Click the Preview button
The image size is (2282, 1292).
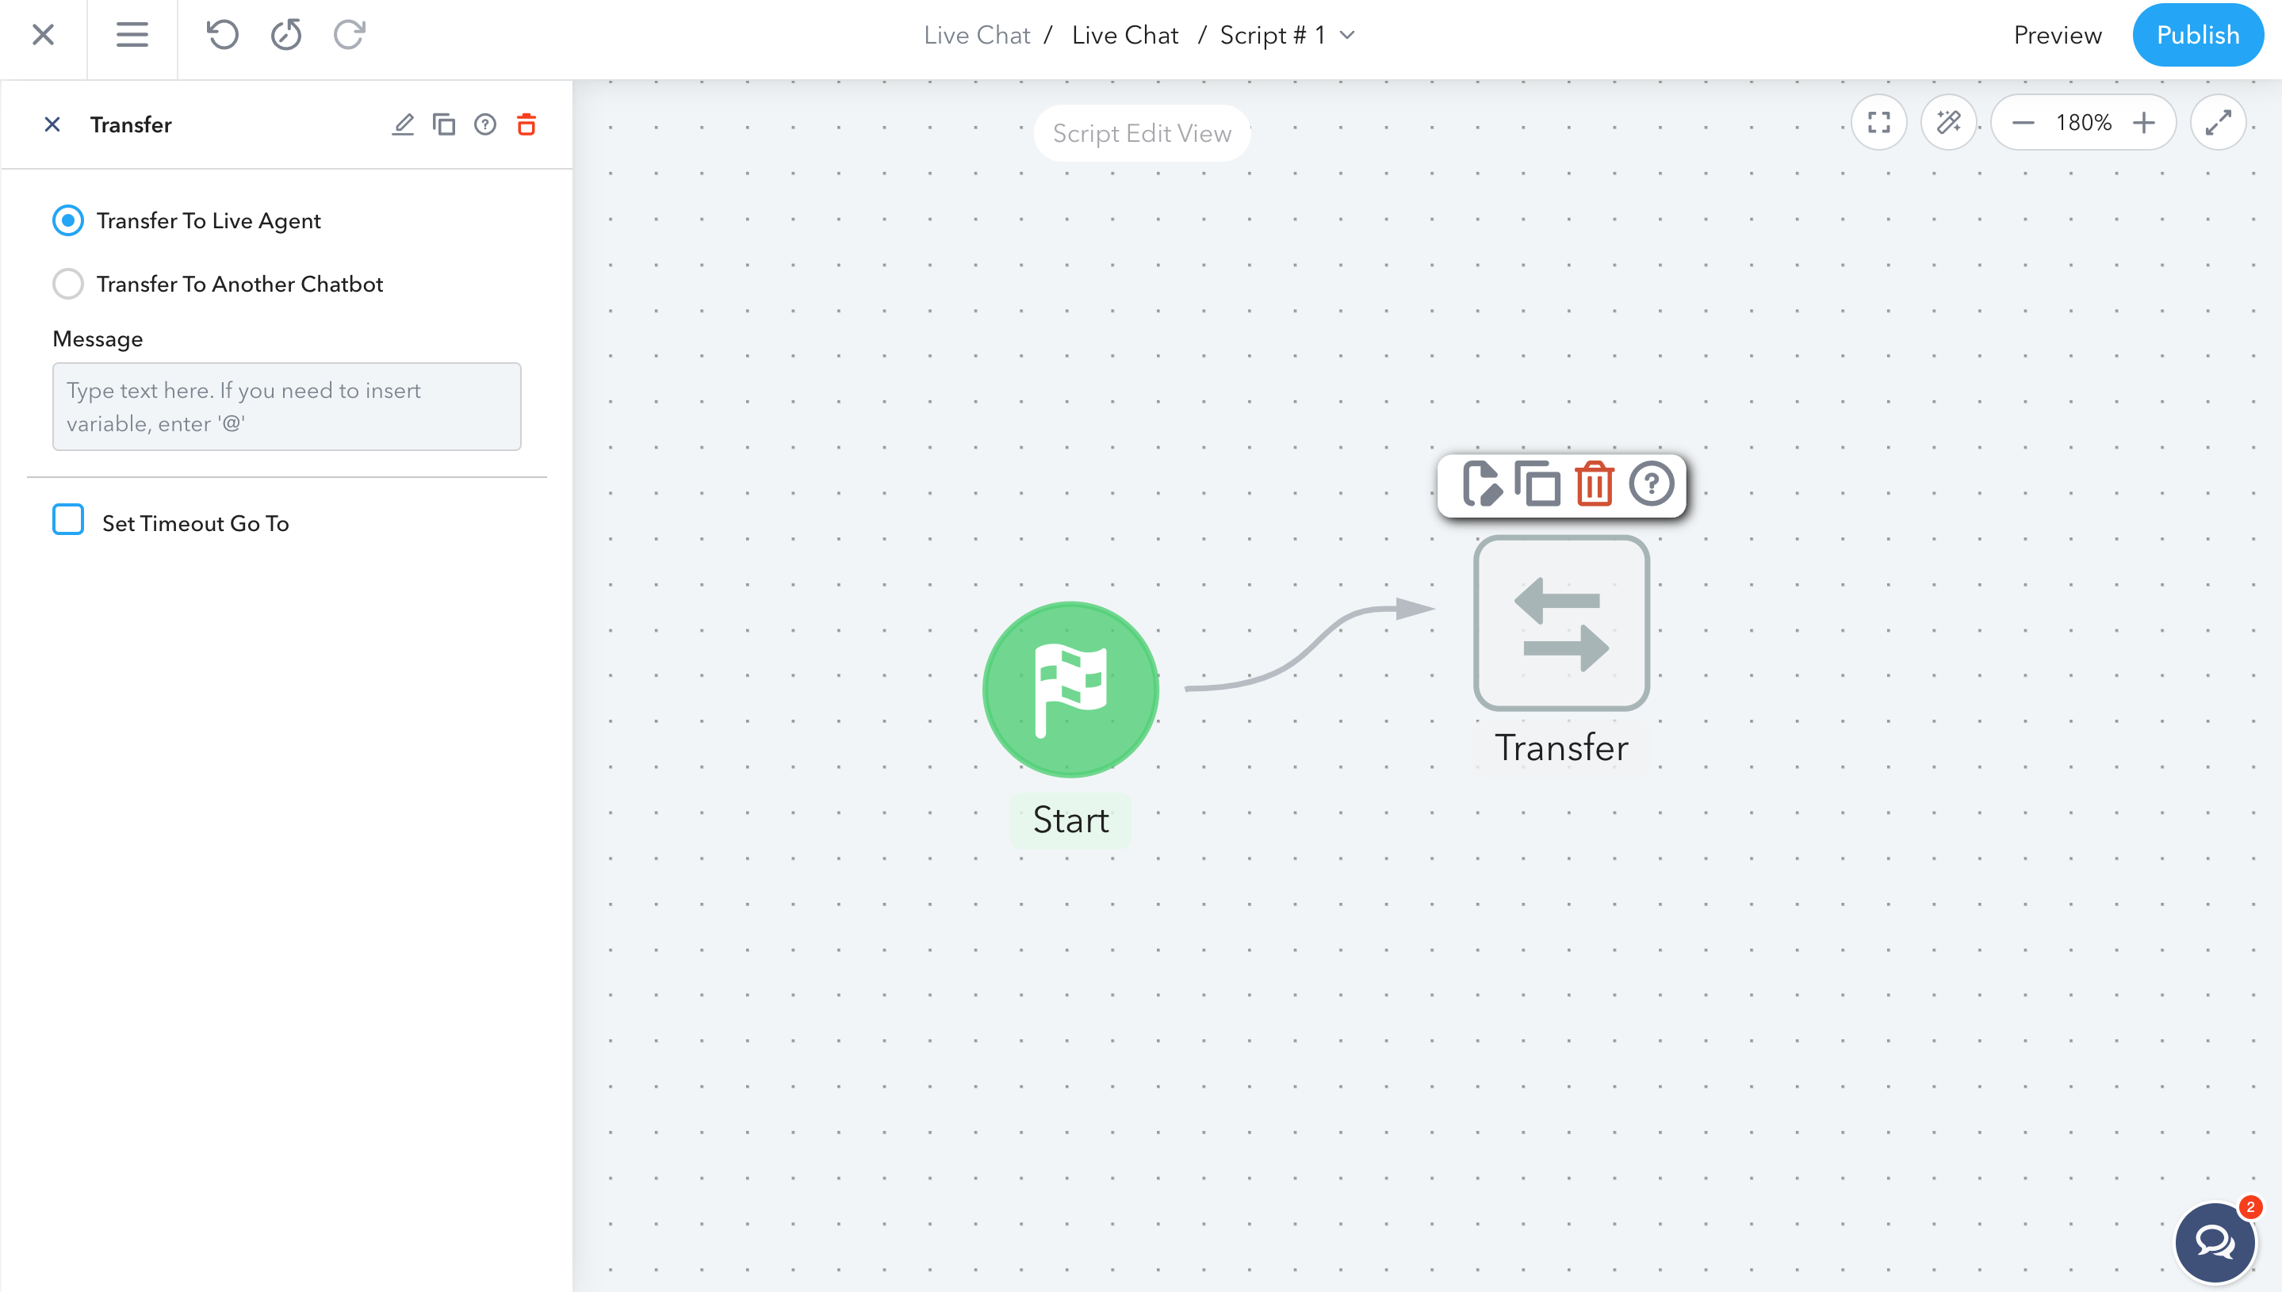(x=2058, y=34)
